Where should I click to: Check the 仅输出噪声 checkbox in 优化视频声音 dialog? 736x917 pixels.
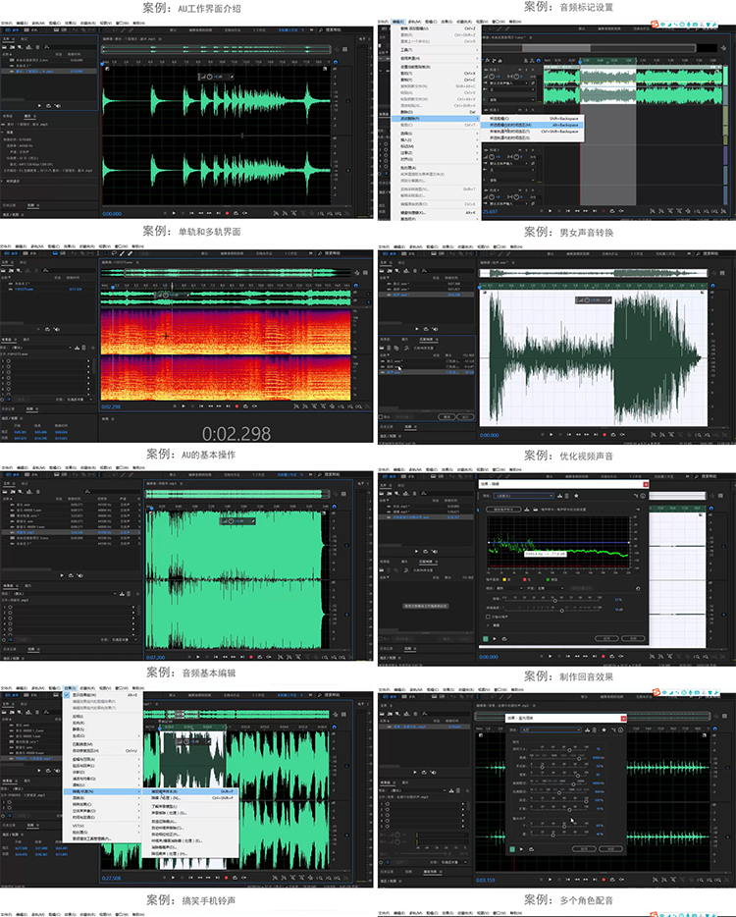[488, 617]
